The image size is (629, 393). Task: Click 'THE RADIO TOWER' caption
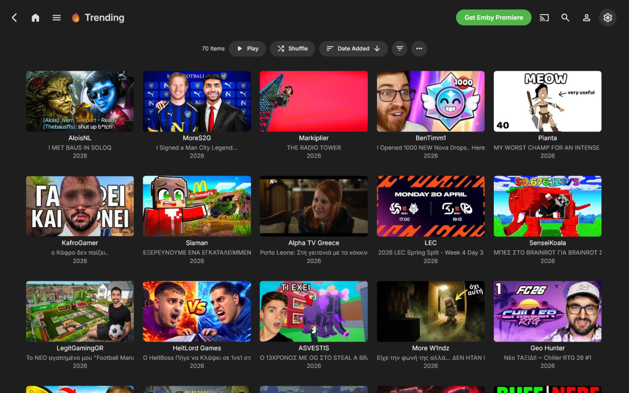314,148
